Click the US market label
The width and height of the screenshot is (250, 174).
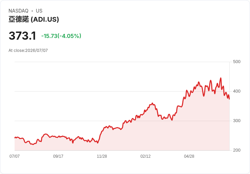click(x=39, y=11)
